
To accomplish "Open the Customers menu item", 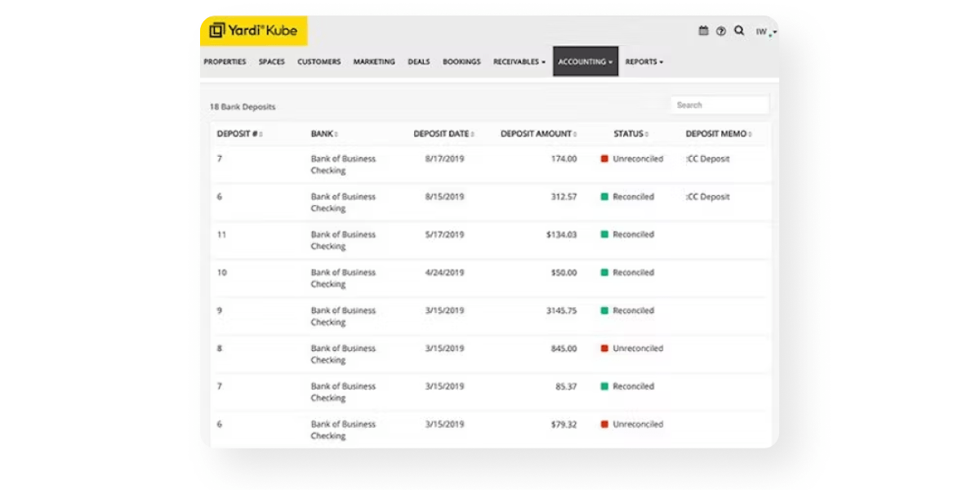I will [x=318, y=61].
